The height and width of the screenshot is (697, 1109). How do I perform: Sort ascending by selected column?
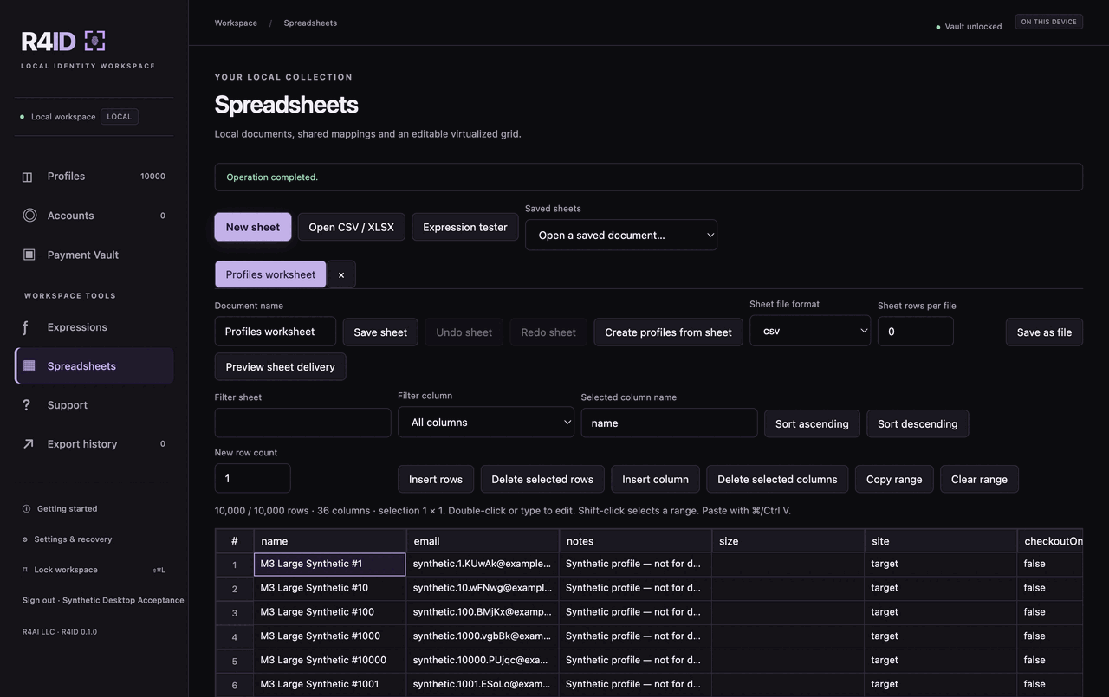[x=812, y=423]
